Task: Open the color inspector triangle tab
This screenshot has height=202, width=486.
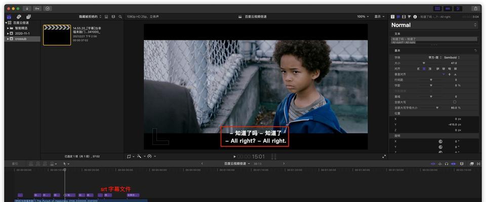Action: (409, 17)
